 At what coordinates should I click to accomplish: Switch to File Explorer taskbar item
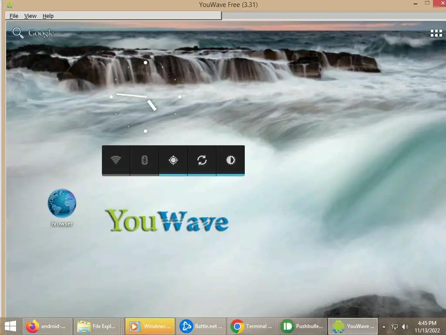98,326
